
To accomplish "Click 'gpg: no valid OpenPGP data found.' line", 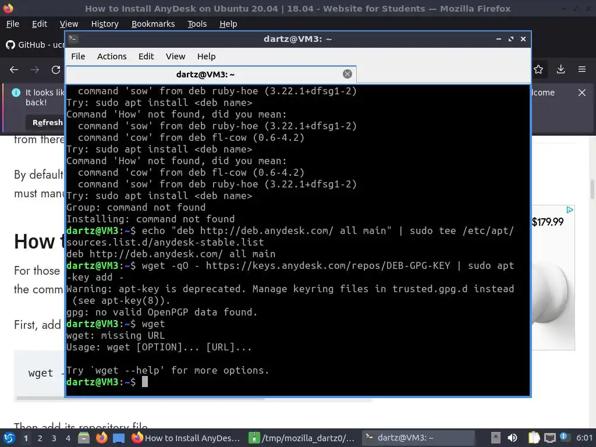I will coord(162,313).
